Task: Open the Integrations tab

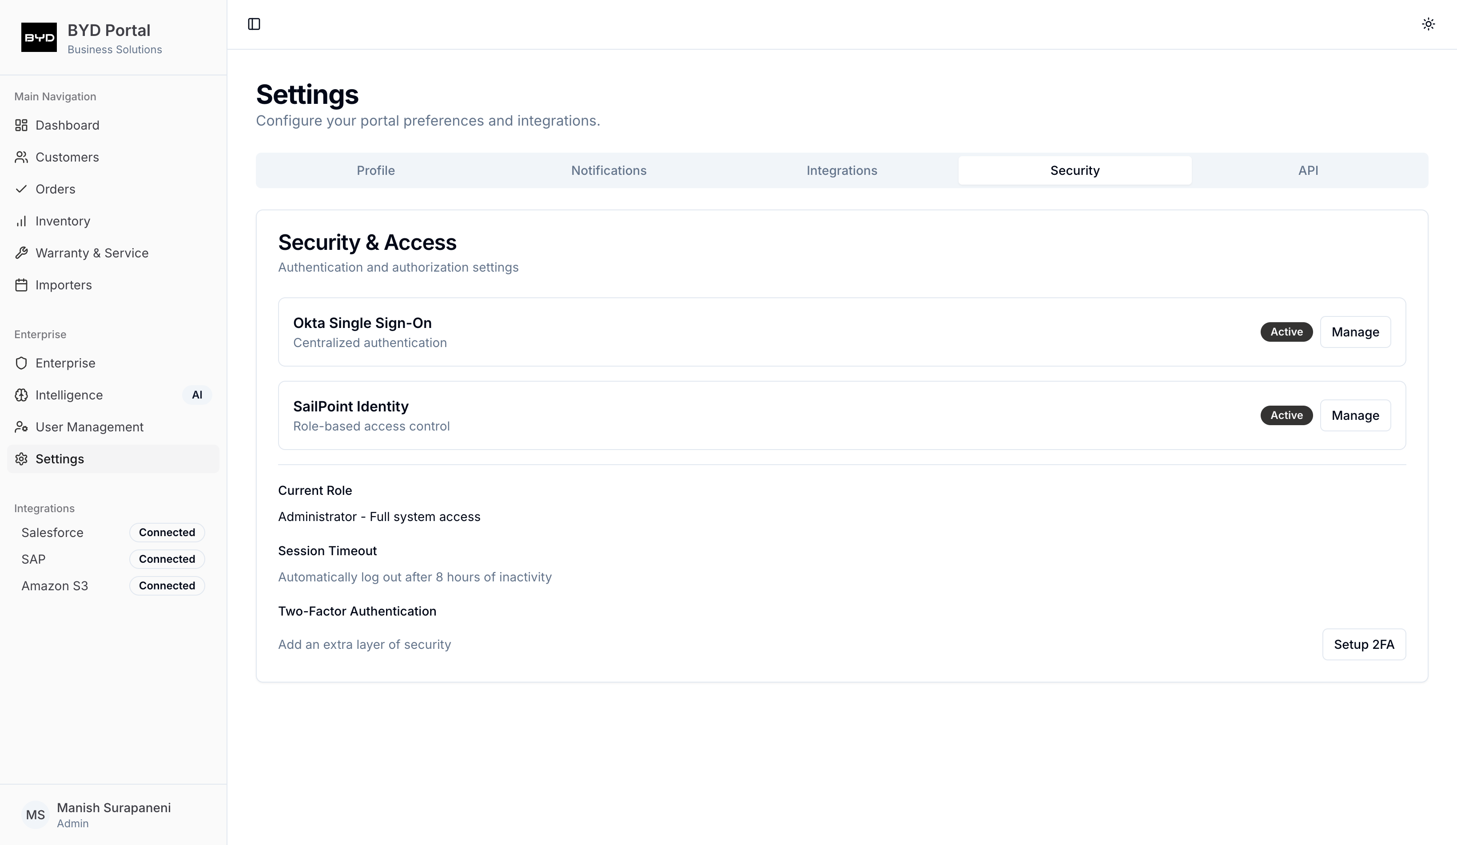Action: (x=842, y=170)
